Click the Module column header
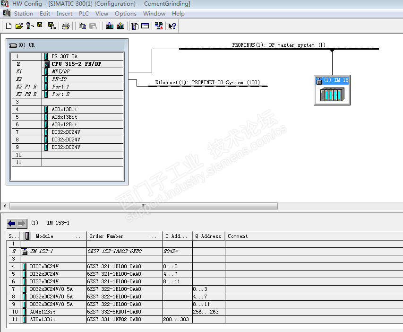Viewport: 403px width, 332px height. click(53, 236)
